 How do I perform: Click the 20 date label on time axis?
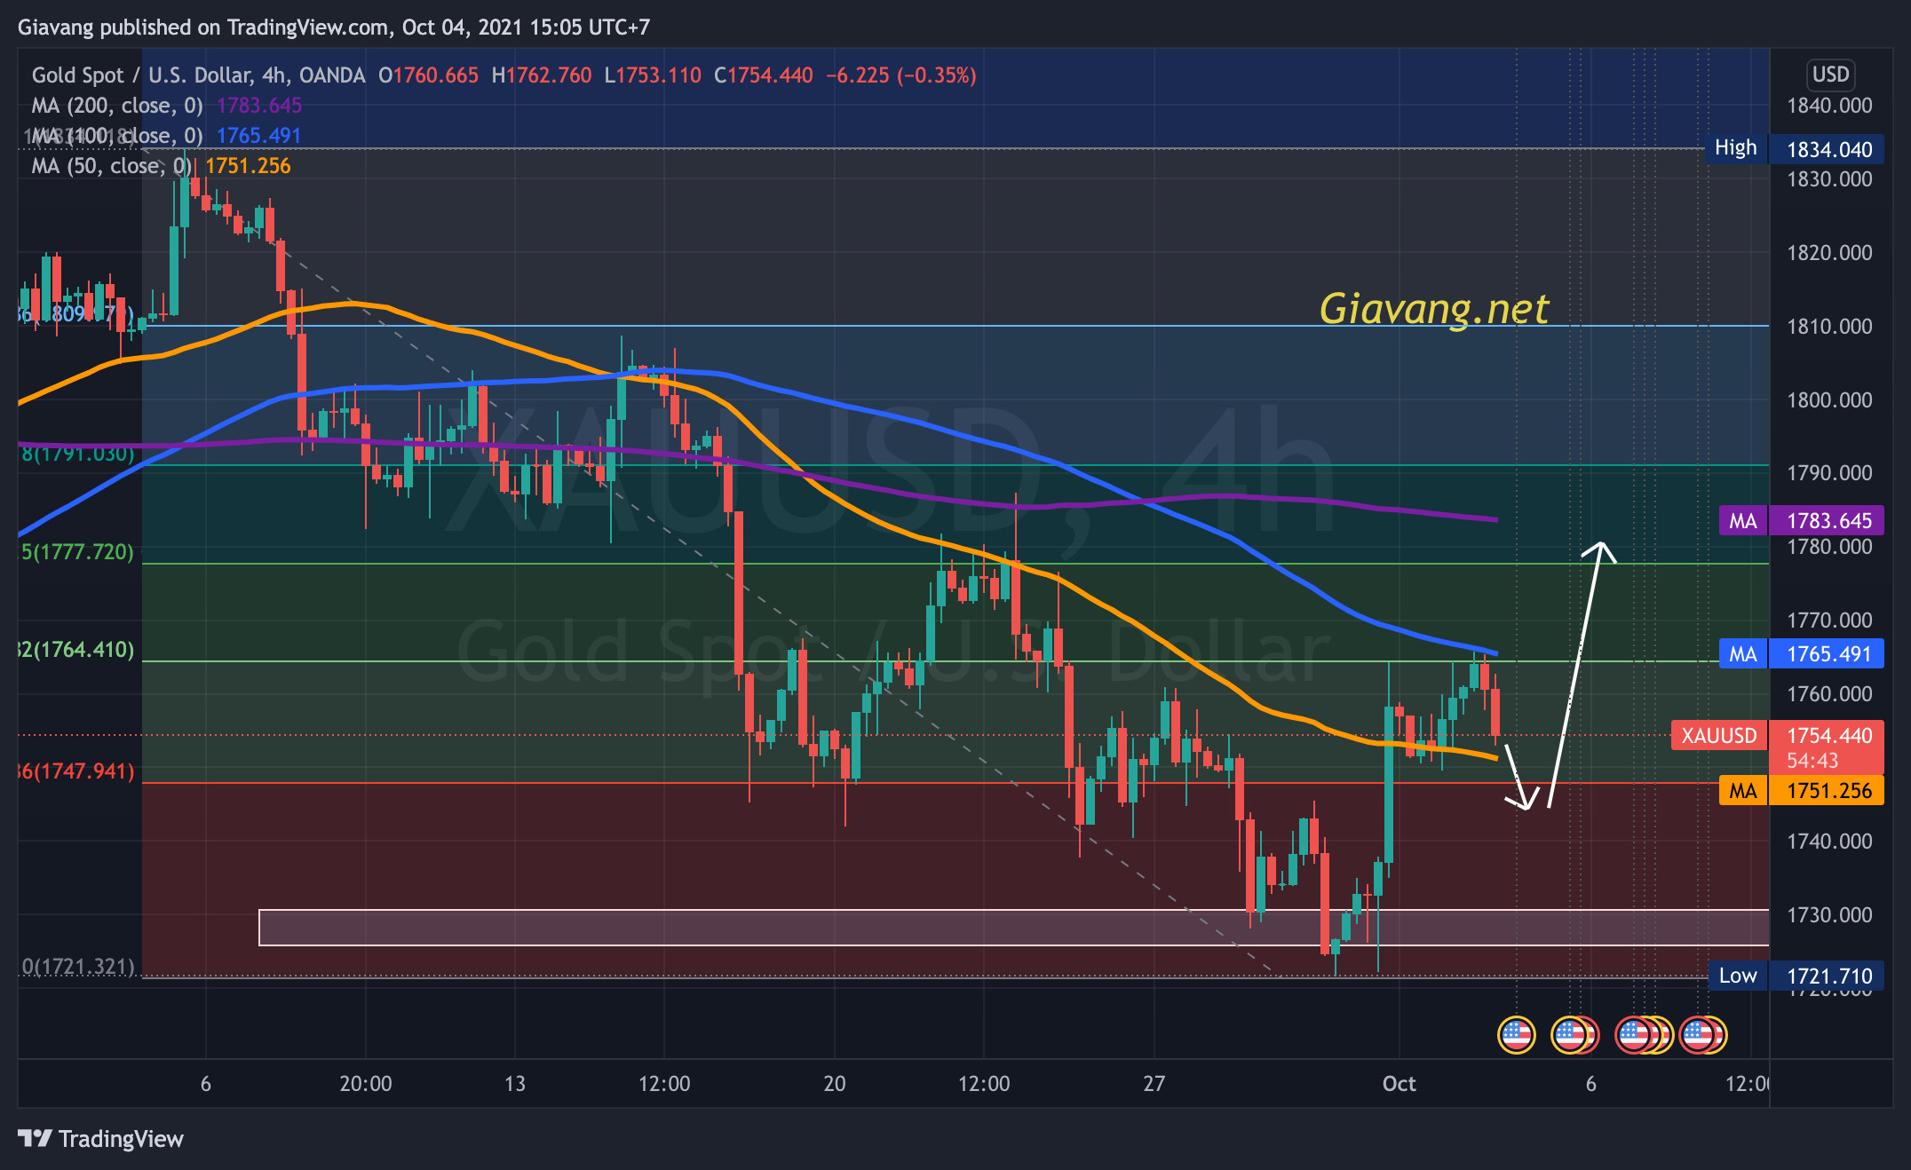coord(835,1084)
